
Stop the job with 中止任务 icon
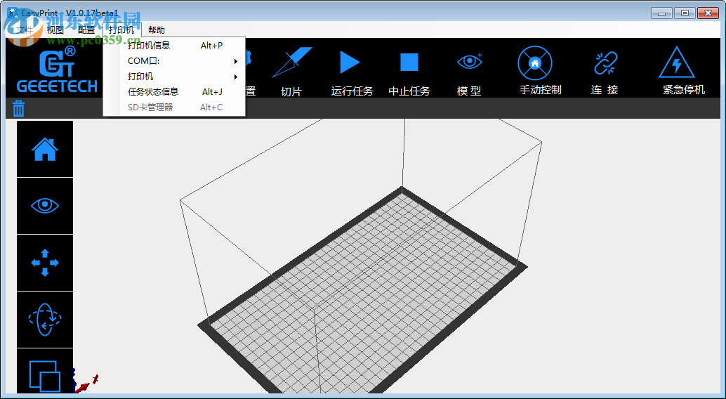tap(409, 62)
